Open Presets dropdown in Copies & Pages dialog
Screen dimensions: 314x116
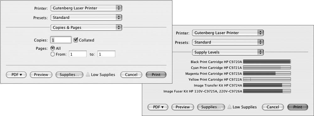(86, 18)
